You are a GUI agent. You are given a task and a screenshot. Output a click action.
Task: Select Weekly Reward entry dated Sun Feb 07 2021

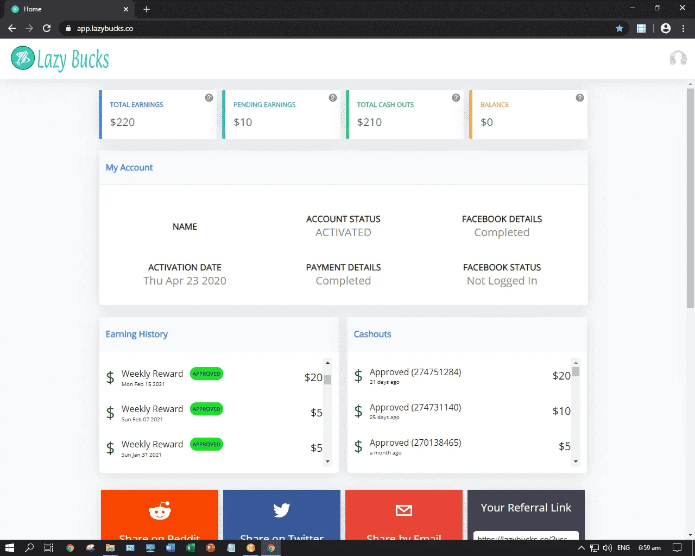coord(214,413)
